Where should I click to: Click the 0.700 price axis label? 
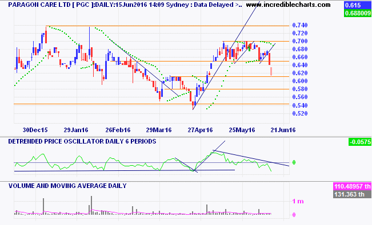tap(300, 41)
